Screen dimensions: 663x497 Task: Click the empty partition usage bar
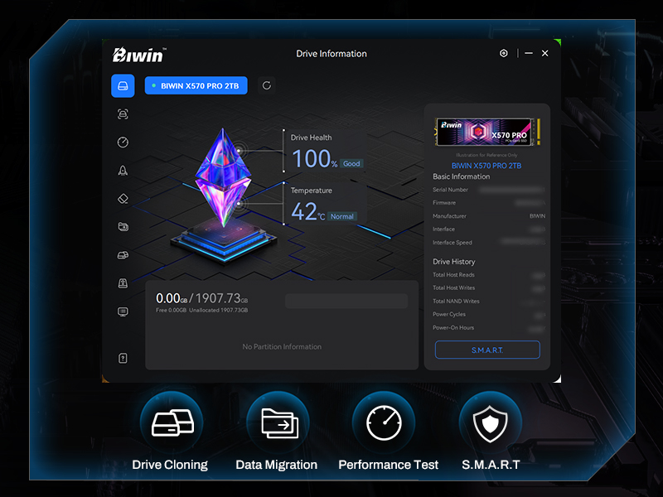[x=346, y=301]
